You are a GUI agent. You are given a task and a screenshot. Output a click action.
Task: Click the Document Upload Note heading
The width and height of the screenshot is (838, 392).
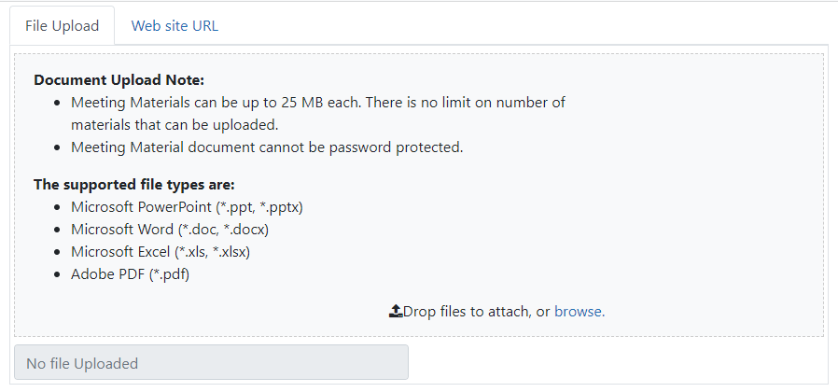coord(119,80)
